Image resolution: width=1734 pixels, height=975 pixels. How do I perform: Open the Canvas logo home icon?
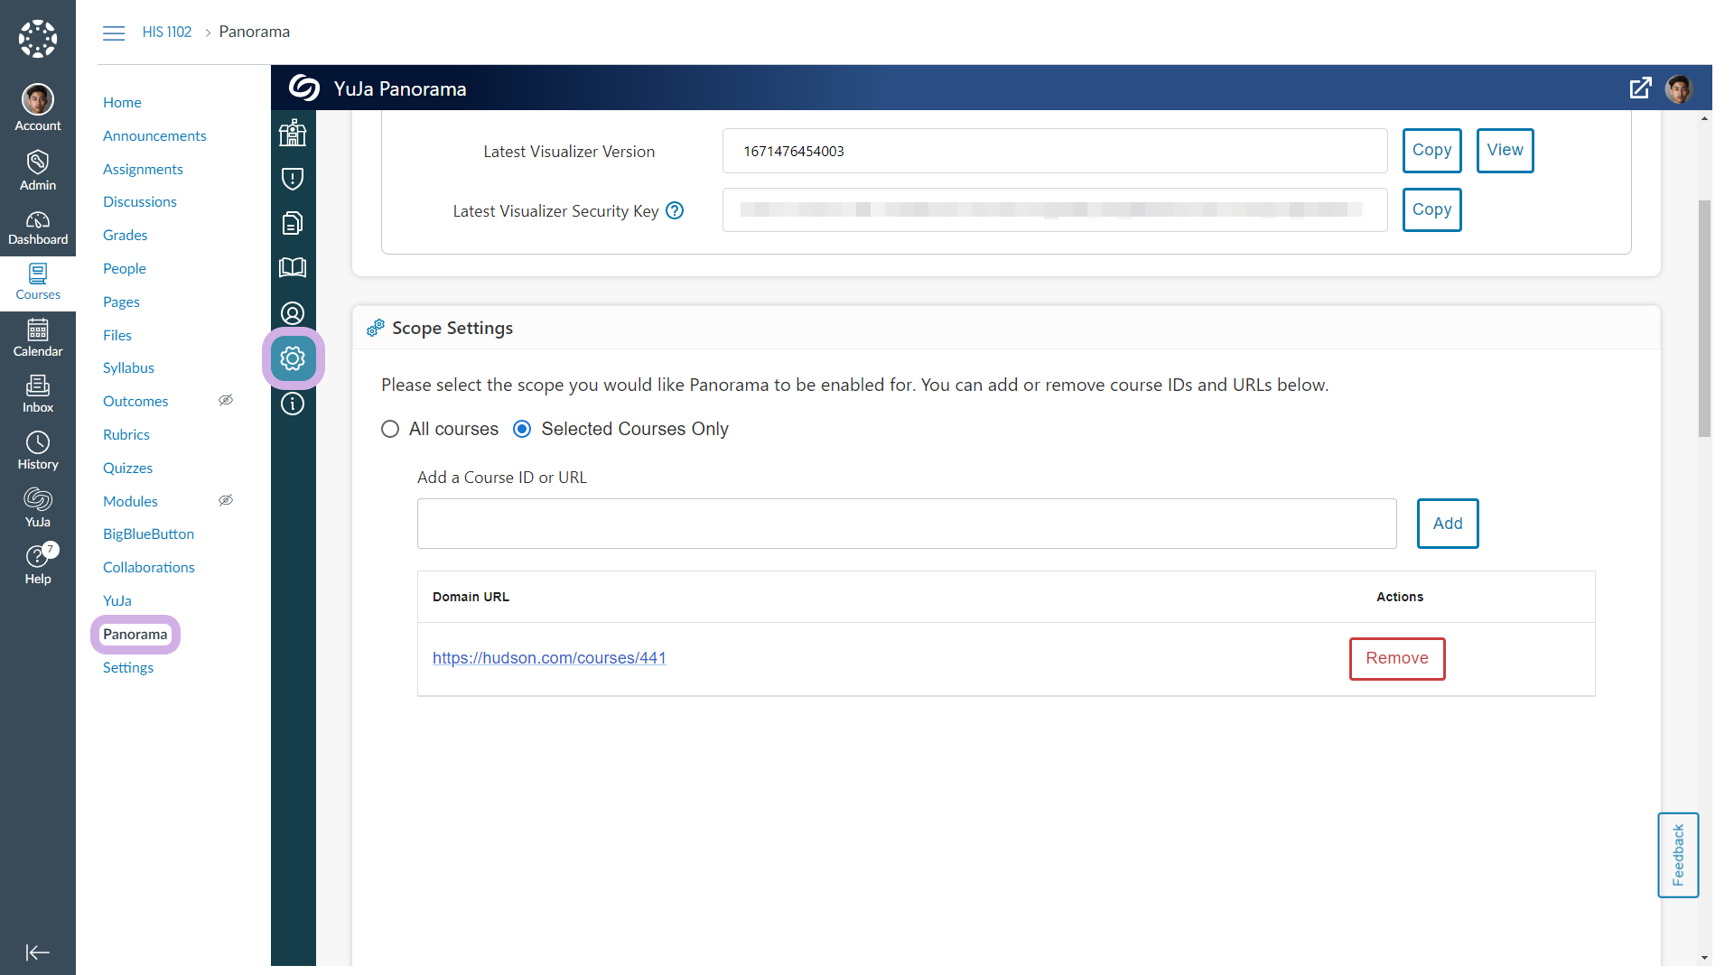[38, 39]
